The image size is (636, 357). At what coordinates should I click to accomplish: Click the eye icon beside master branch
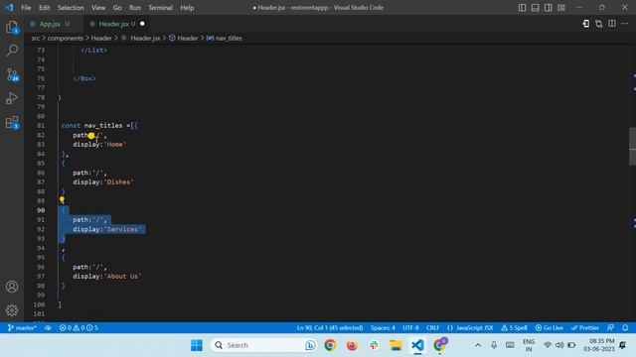48,328
